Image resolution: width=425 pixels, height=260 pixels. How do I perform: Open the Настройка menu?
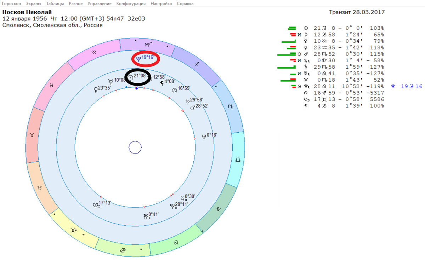click(161, 4)
